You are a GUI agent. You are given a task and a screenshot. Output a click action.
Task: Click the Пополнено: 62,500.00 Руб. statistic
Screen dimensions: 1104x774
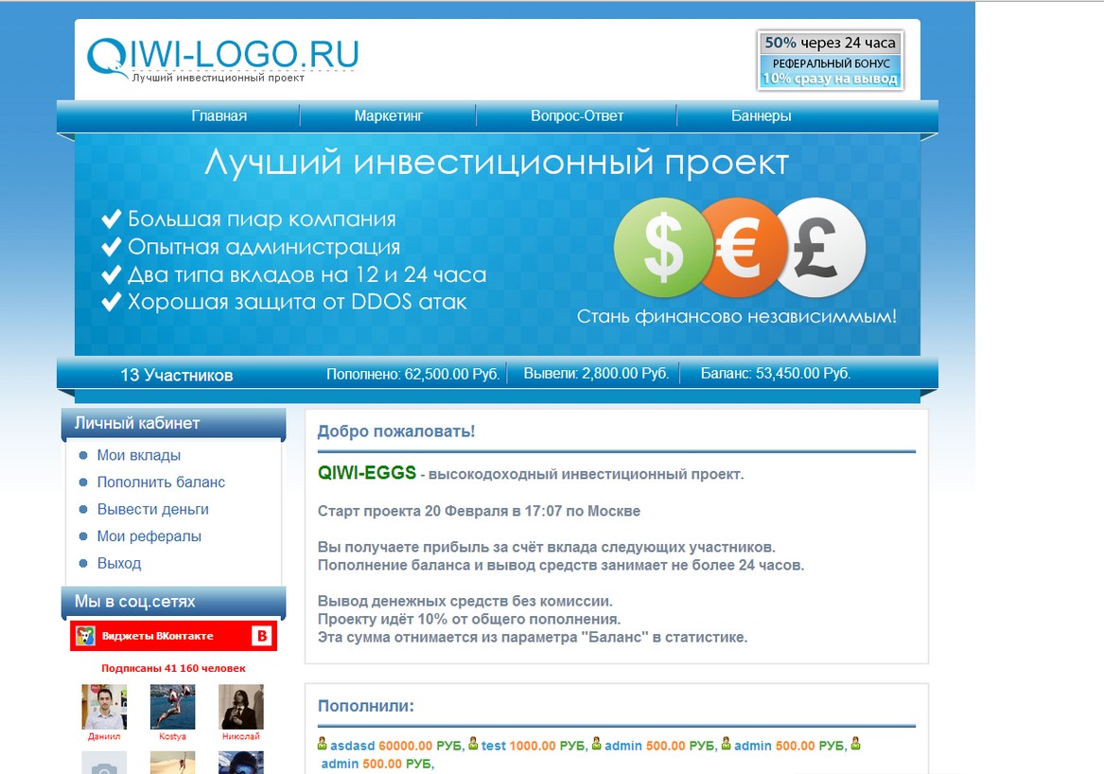pos(413,374)
